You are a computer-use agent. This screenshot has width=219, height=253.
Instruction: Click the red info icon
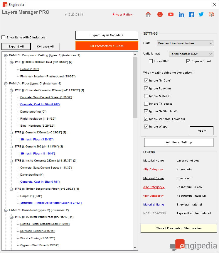click(160, 15)
